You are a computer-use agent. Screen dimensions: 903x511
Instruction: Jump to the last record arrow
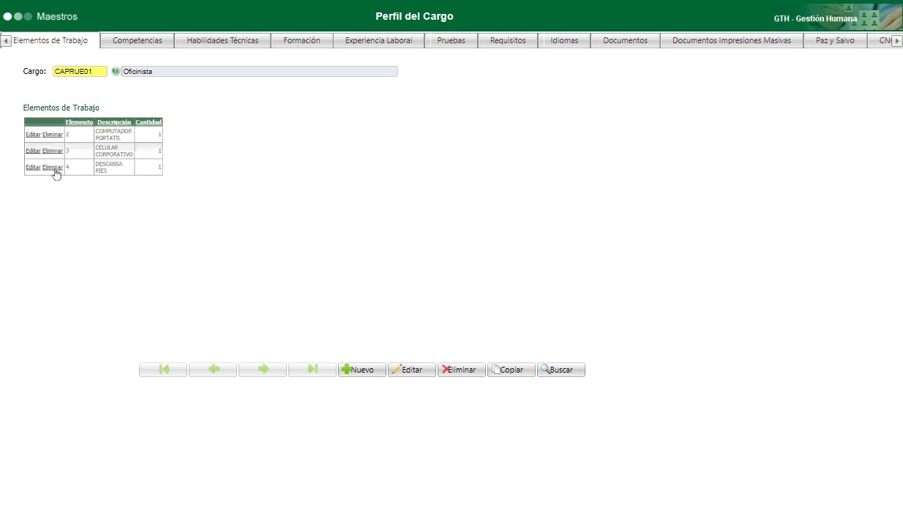click(x=312, y=370)
